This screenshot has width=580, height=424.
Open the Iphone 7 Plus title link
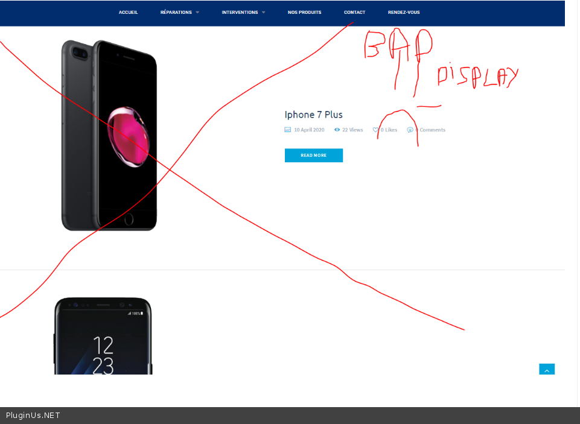tap(313, 115)
